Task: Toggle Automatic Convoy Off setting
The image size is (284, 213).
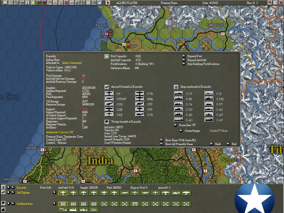Action: point(60,132)
